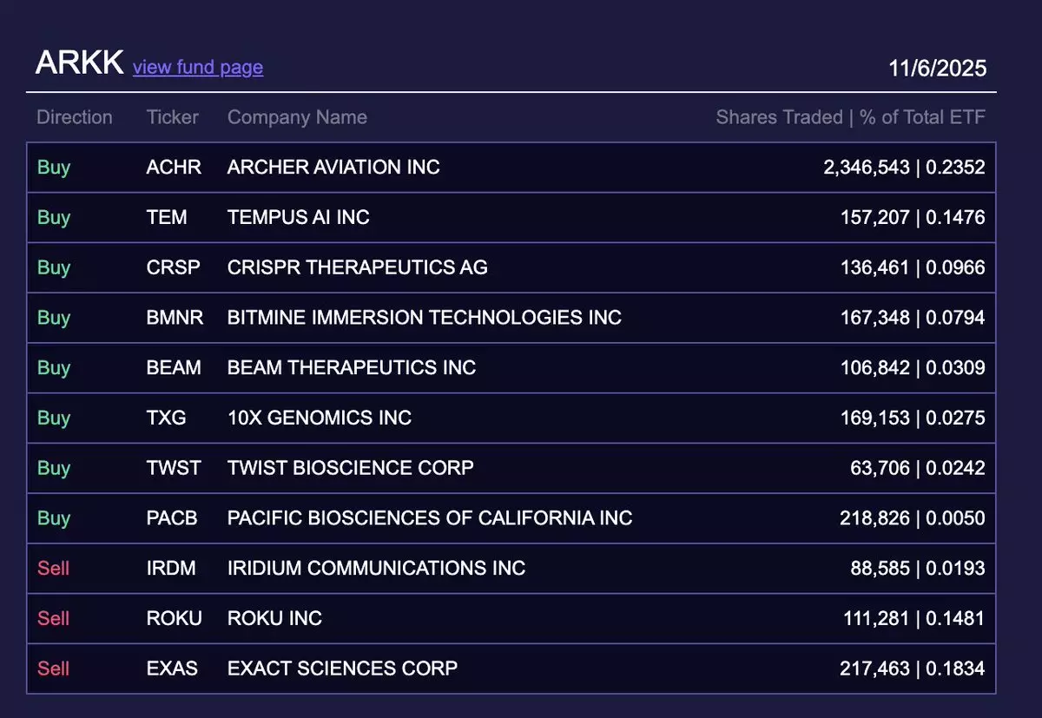
Task: Click Buy label in ACHR row
Action: coord(53,168)
